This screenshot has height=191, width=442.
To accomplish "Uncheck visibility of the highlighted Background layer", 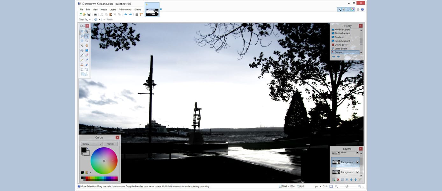I will click(358, 162).
